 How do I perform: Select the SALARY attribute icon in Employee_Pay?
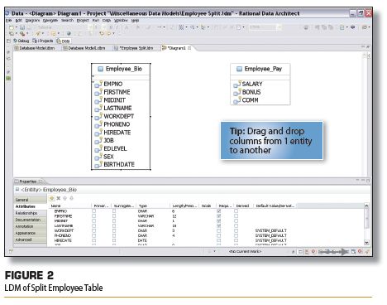coord(236,84)
